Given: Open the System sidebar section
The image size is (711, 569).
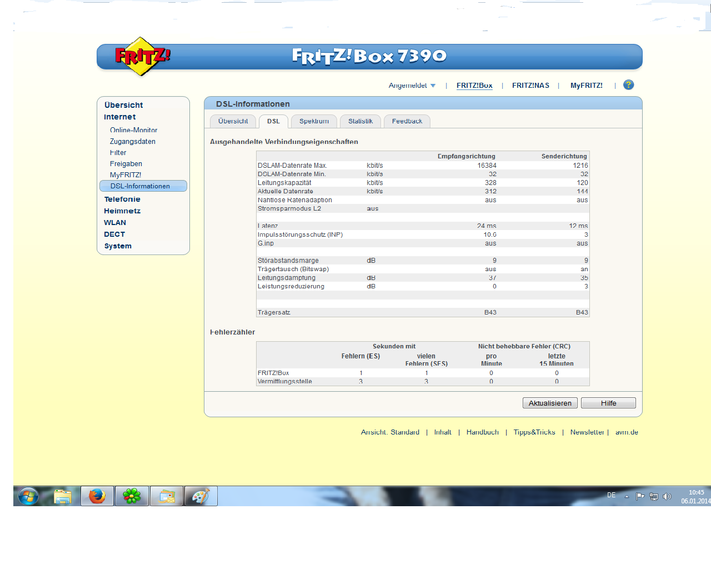Looking at the screenshot, I should (x=118, y=246).
